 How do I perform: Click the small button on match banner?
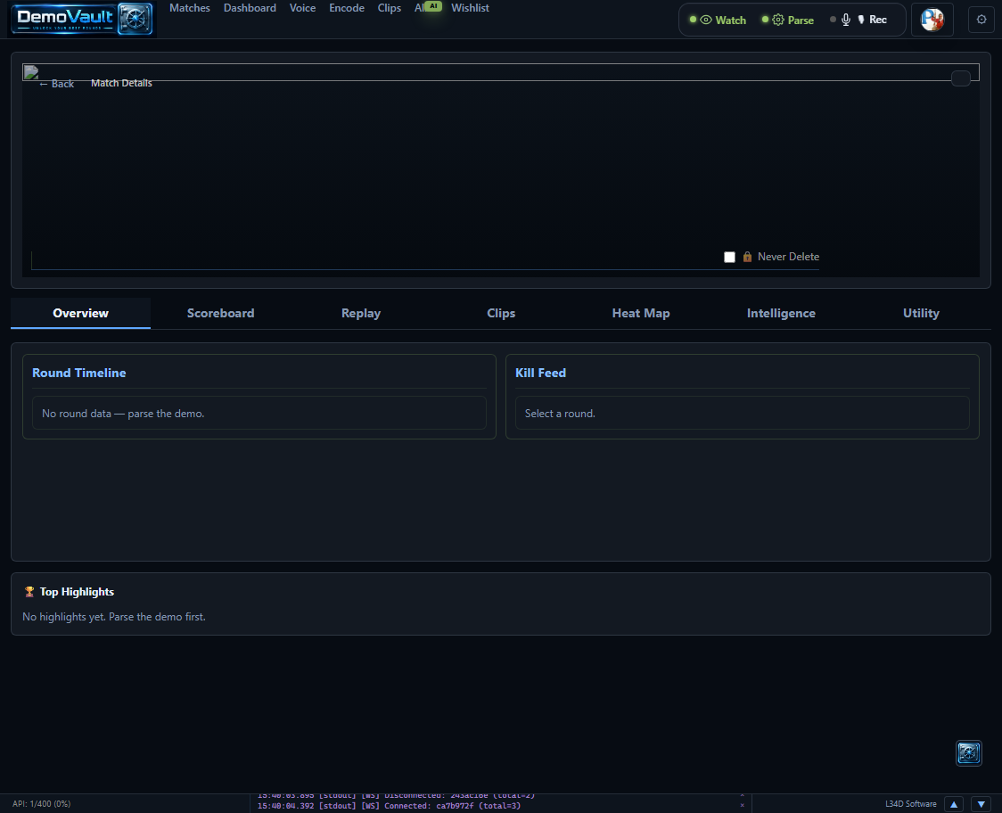point(960,78)
